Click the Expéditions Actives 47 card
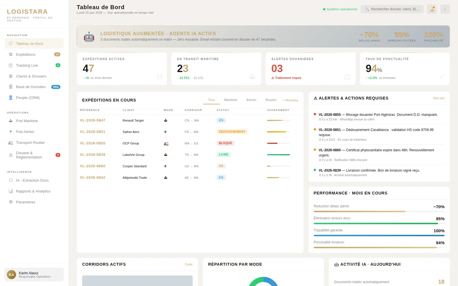 click(122, 69)
